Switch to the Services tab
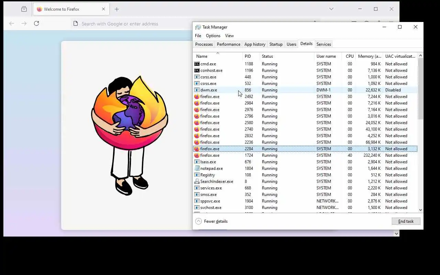Screen dimensions: 440x275 (x=324, y=44)
